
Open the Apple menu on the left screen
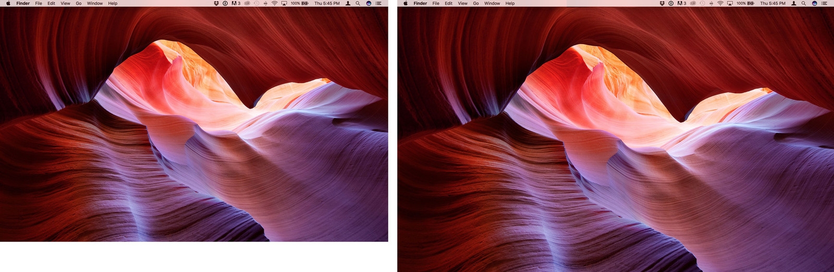pyautogui.click(x=8, y=3)
